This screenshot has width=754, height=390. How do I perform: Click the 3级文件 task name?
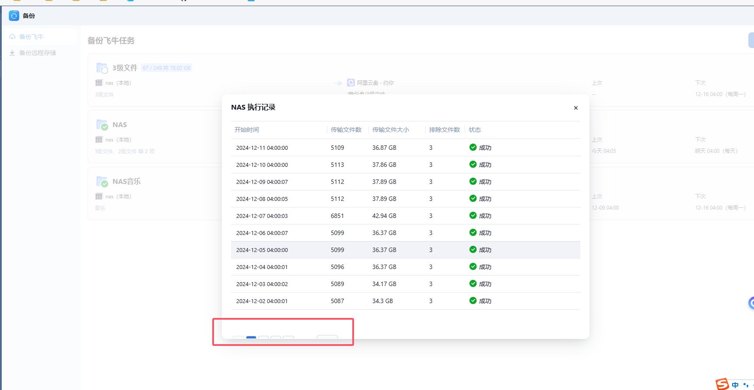pos(125,68)
